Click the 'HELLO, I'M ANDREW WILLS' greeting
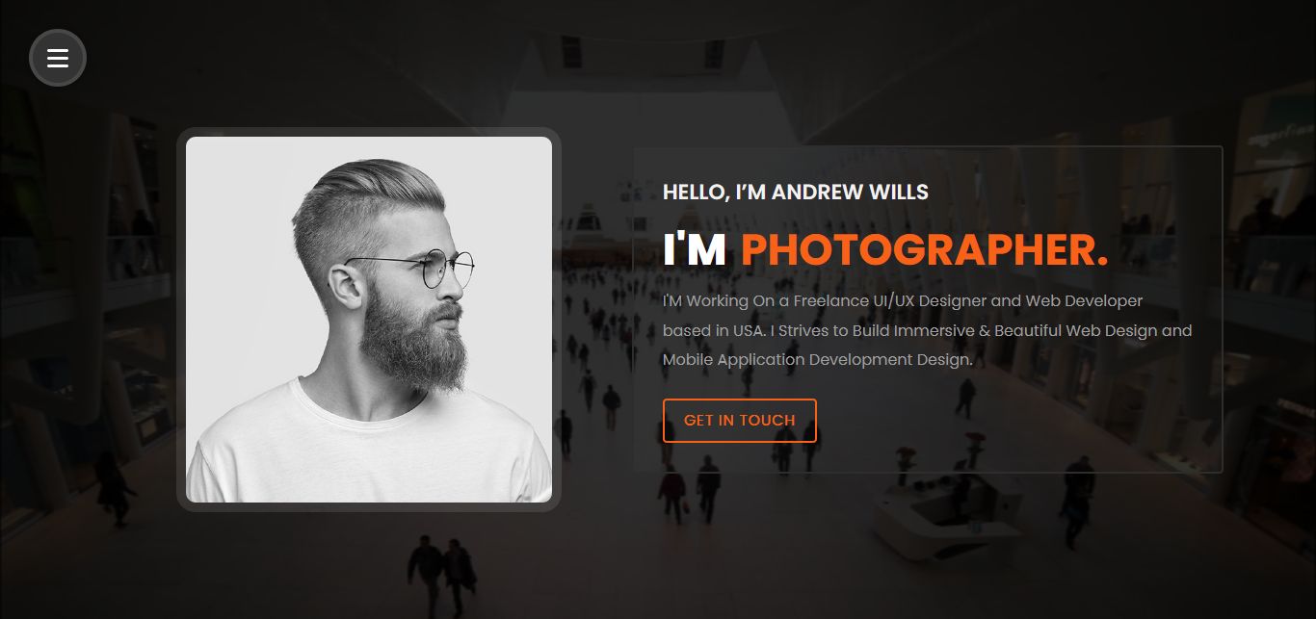Viewport: 1316px width, 619px height. click(796, 193)
